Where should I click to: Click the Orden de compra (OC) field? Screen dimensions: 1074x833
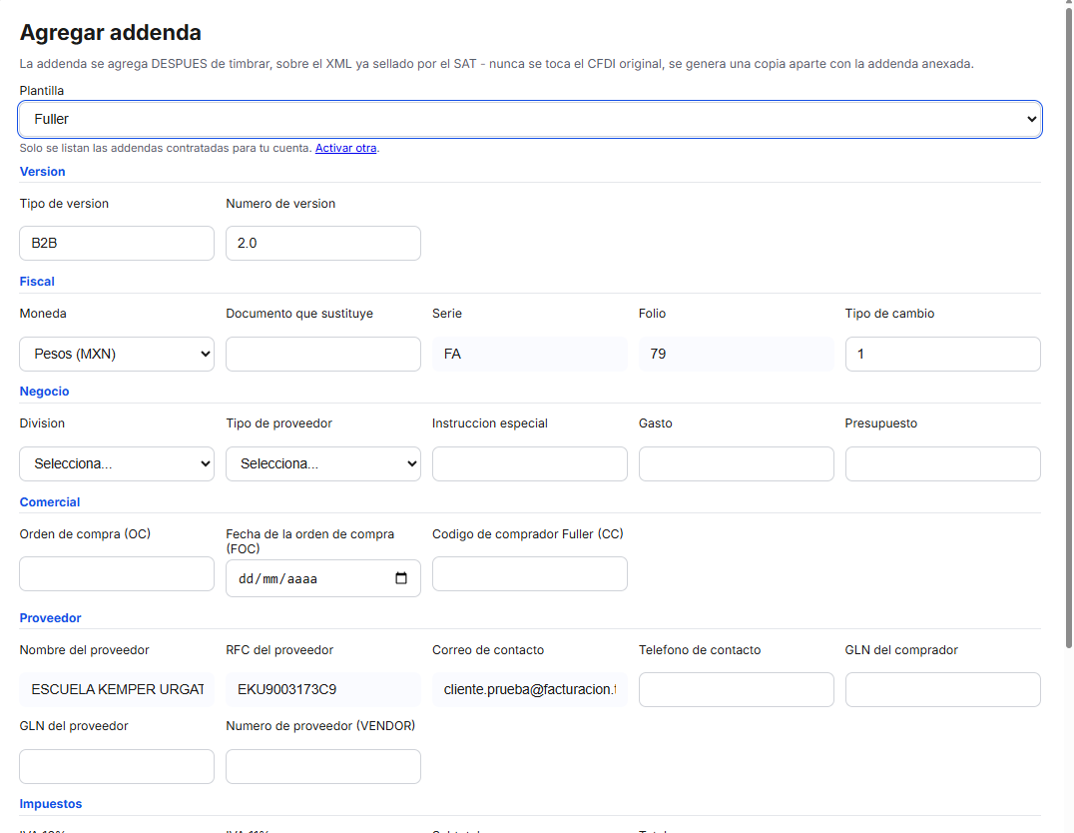click(117, 574)
